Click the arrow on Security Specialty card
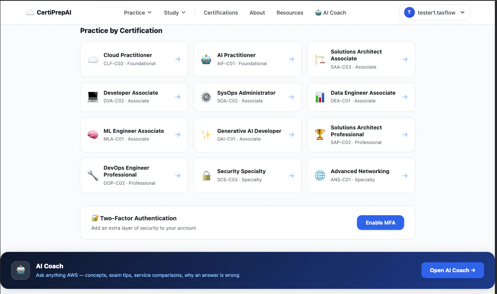This screenshot has width=497, height=294. (291, 176)
